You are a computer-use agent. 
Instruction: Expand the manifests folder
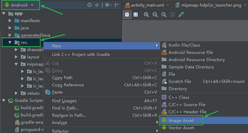[x=10, y=21]
